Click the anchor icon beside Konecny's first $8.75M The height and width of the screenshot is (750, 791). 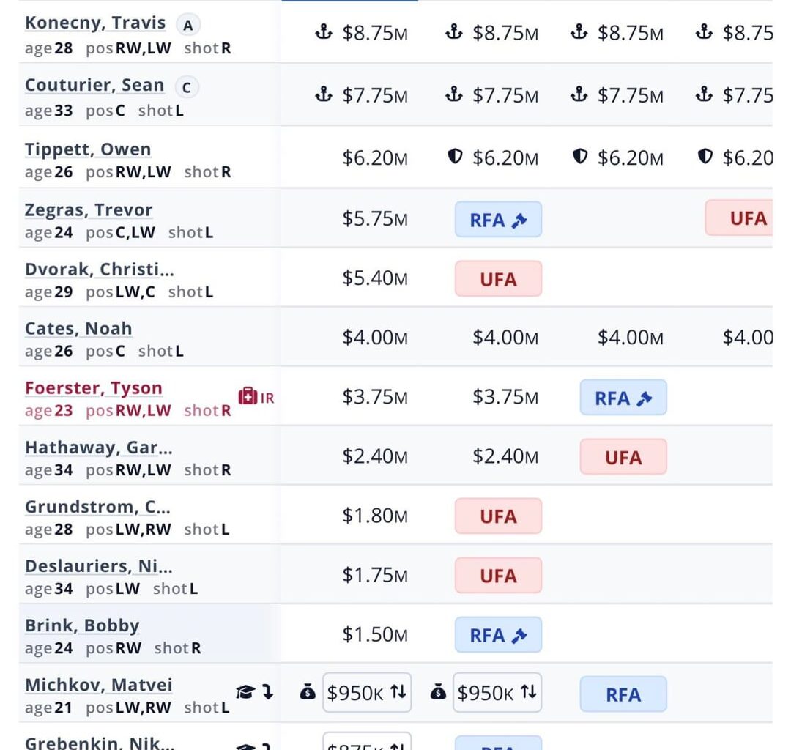324,32
